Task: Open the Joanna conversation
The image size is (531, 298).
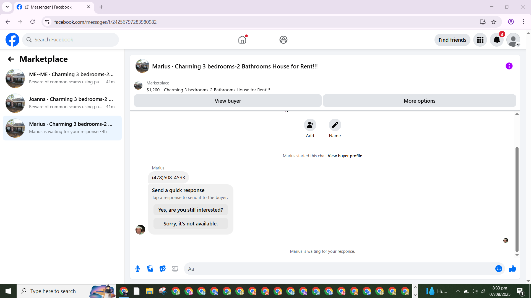Action: pos(62,103)
